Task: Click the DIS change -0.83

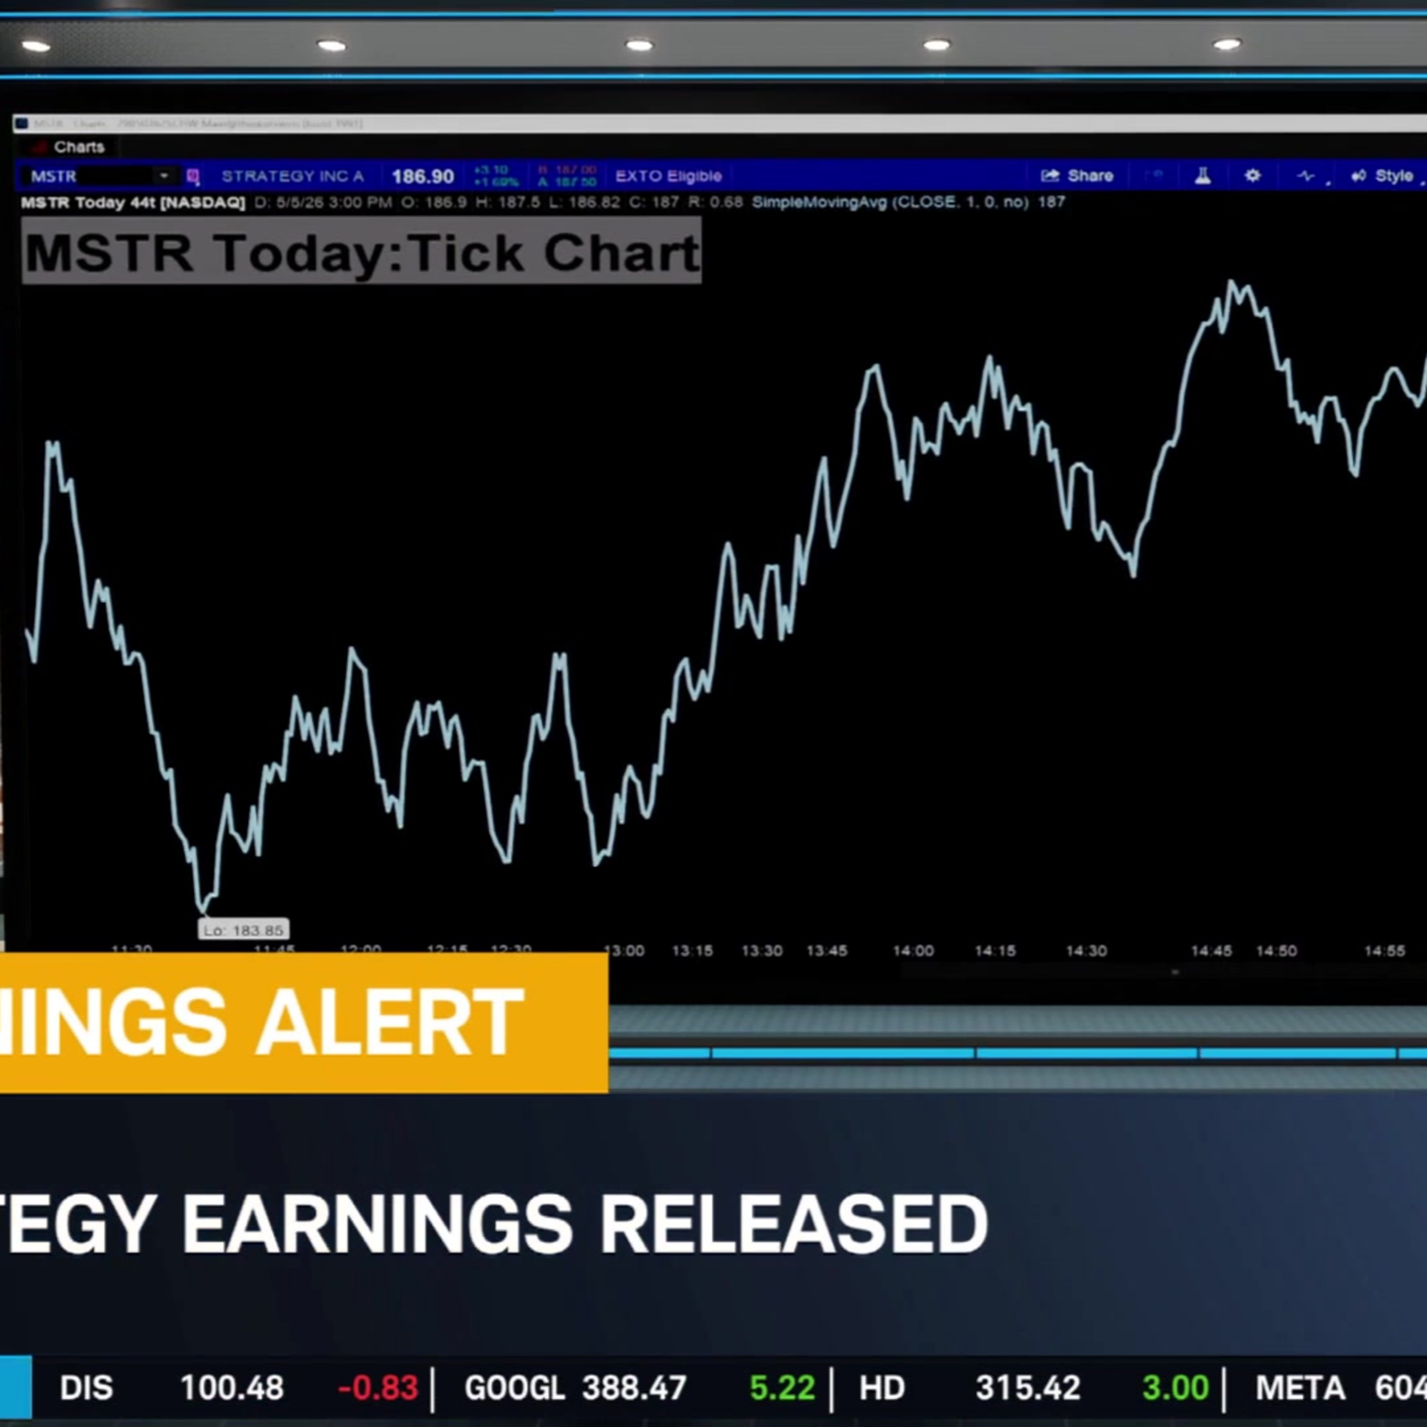Action: pyautogui.click(x=377, y=1388)
